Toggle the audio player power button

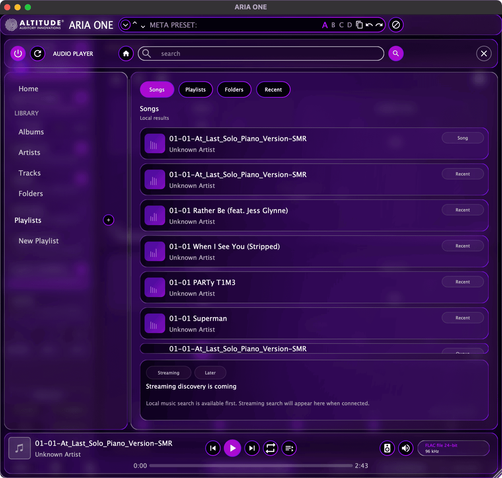point(18,54)
